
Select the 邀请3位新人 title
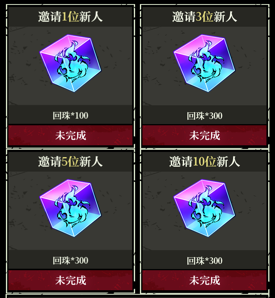(204, 17)
